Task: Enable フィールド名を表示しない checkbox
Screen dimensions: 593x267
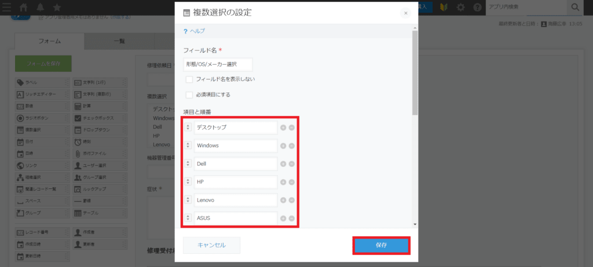Action: click(x=189, y=79)
